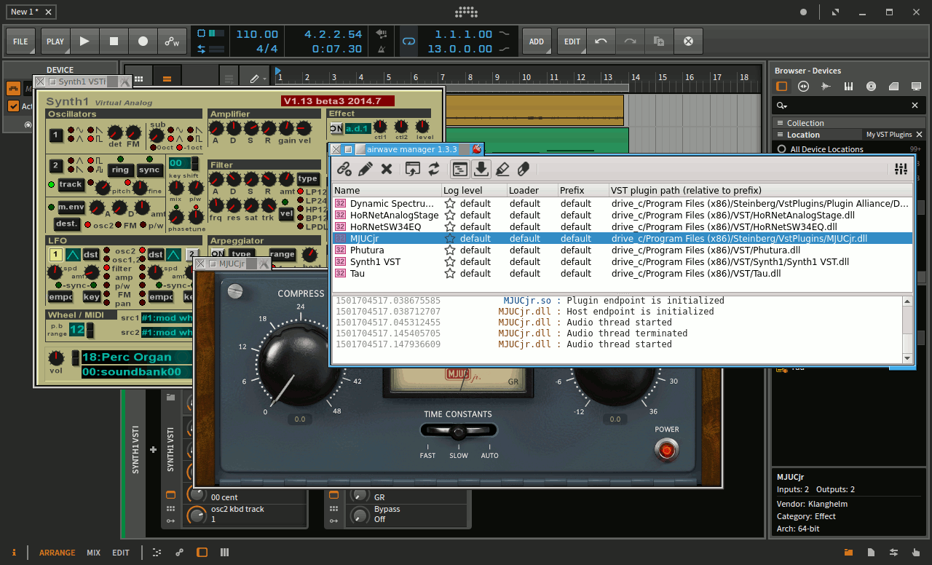This screenshot has height=565, width=932.
Task: Switch to the ARRANGE view
Action: tap(57, 553)
